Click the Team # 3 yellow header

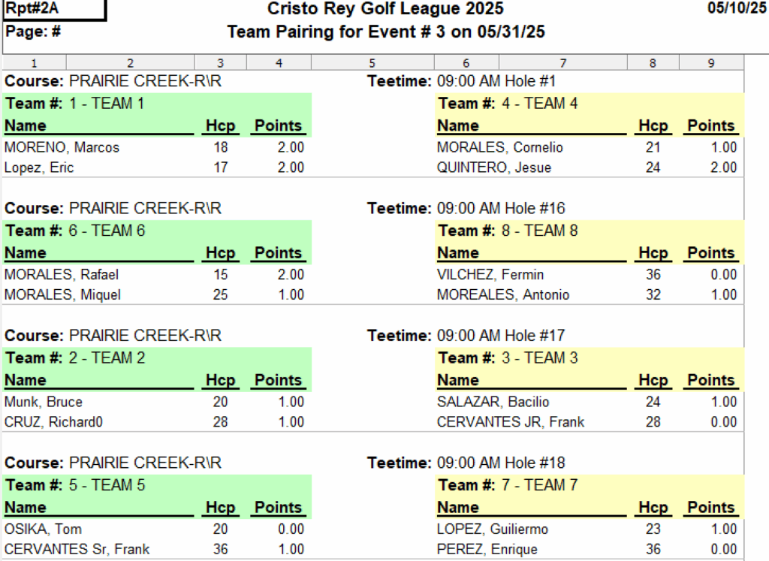coord(590,357)
